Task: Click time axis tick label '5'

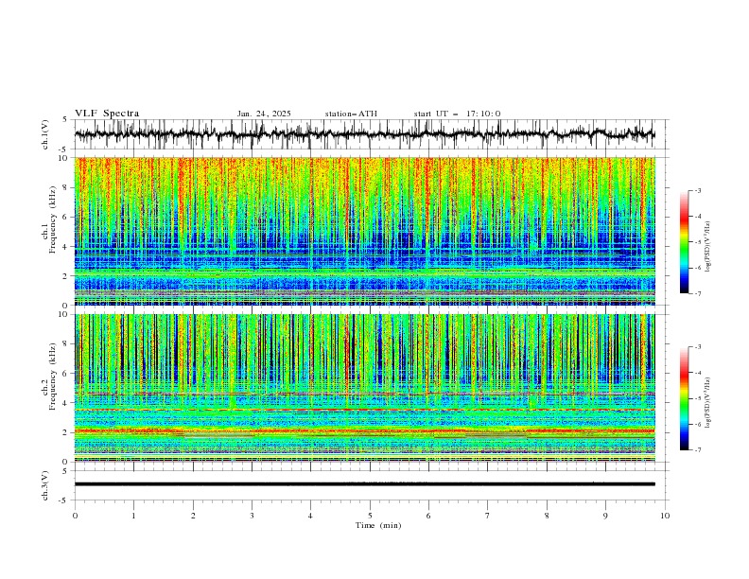Action: coord(370,516)
